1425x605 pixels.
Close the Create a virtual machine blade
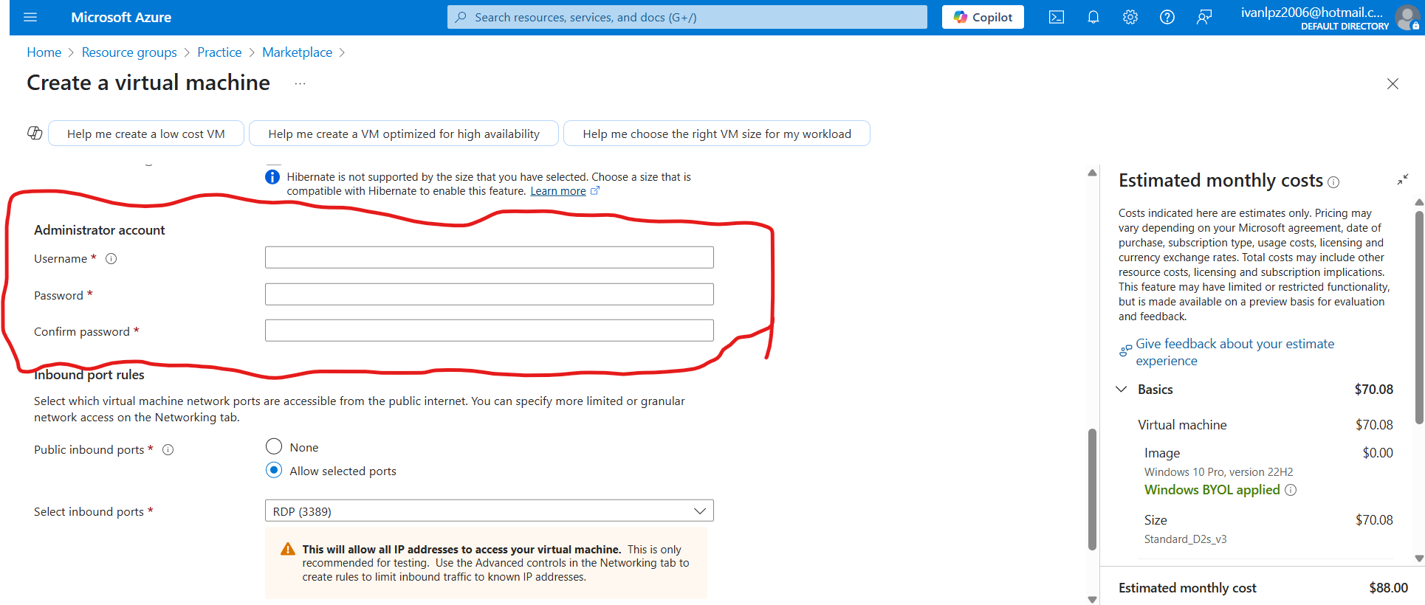(x=1393, y=83)
